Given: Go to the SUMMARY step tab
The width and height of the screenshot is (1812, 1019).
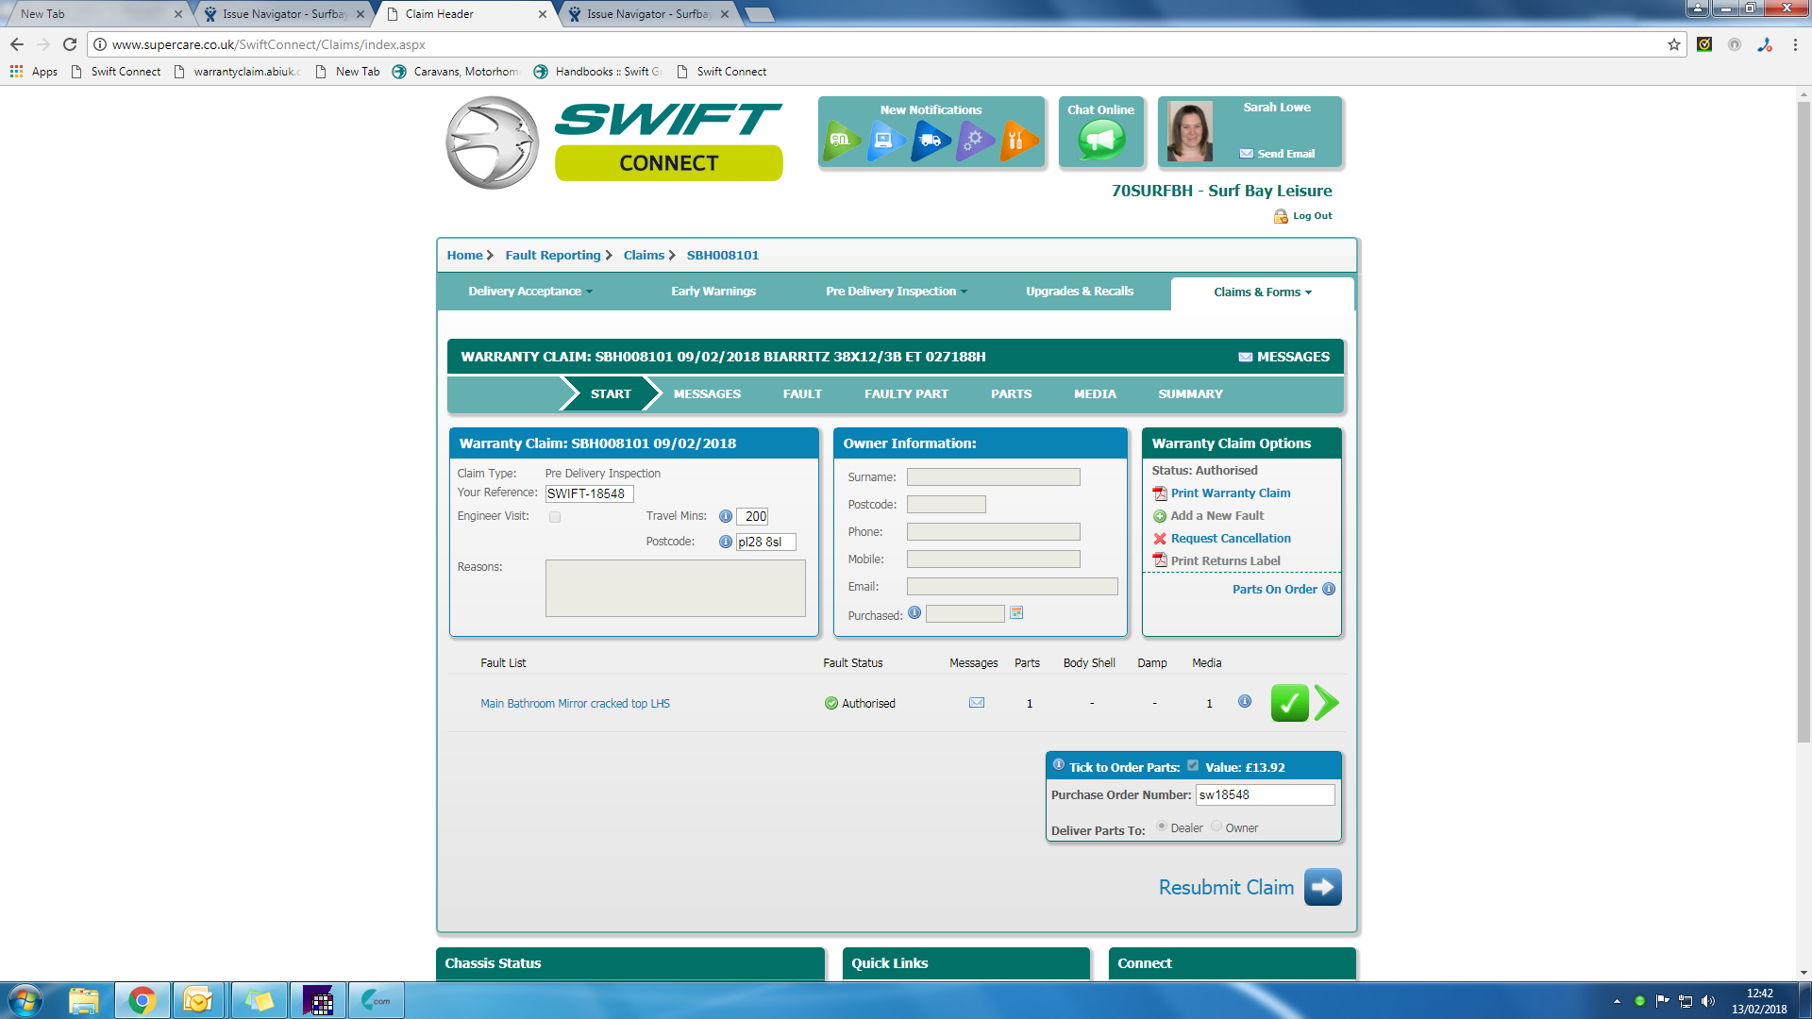Looking at the screenshot, I should pyautogui.click(x=1190, y=394).
